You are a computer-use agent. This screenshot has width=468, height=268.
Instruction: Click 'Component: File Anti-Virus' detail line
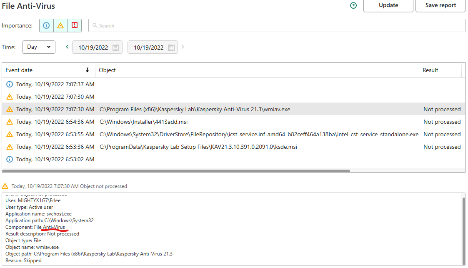[35, 227]
